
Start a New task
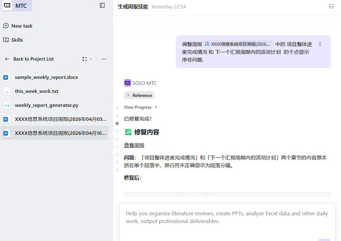[22, 26]
